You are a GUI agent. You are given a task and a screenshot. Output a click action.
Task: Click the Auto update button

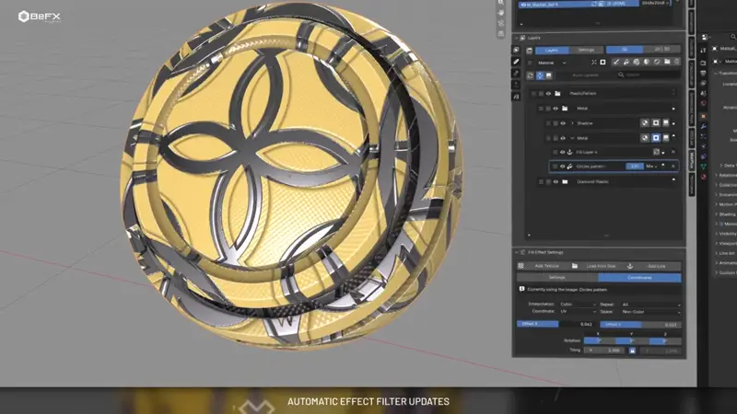(585, 75)
